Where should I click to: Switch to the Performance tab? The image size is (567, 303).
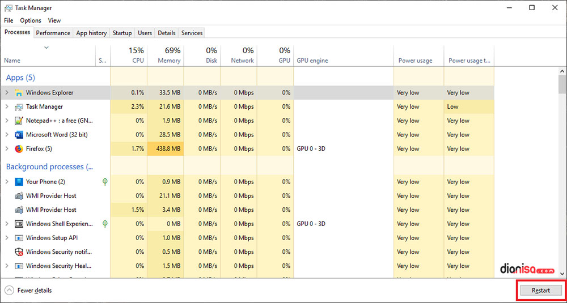(53, 33)
